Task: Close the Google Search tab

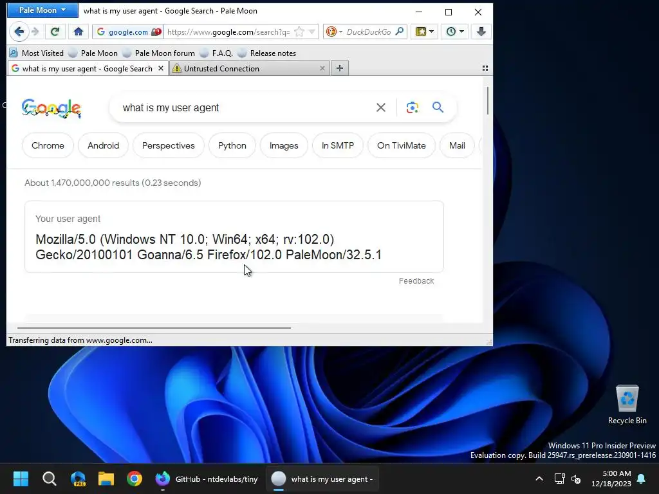Action: point(160,68)
